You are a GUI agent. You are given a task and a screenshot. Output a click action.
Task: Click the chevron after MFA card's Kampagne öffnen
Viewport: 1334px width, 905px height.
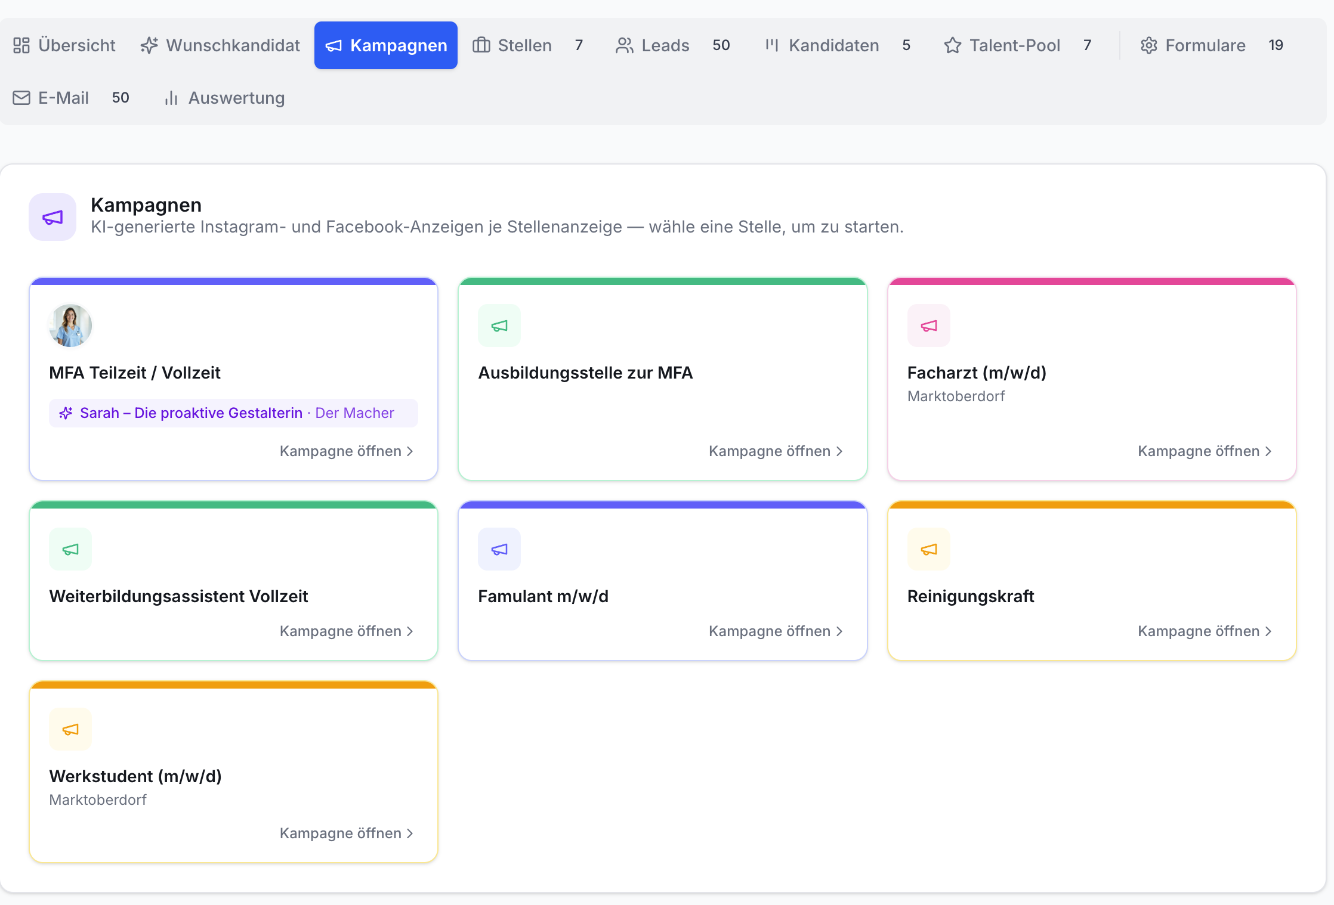[x=410, y=452]
